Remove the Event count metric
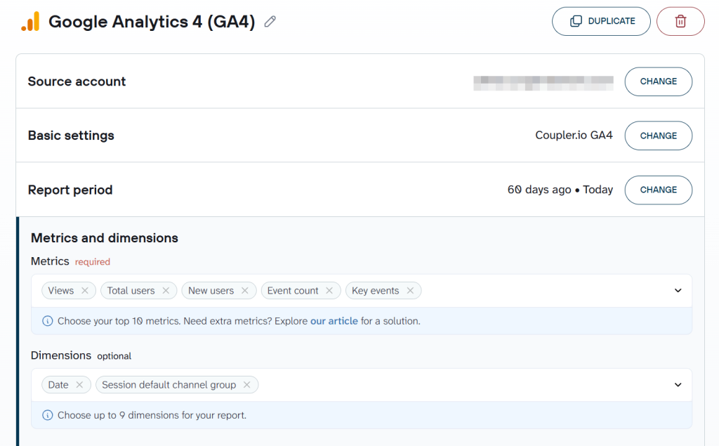Screen dimensions: 719x446 [329, 291]
